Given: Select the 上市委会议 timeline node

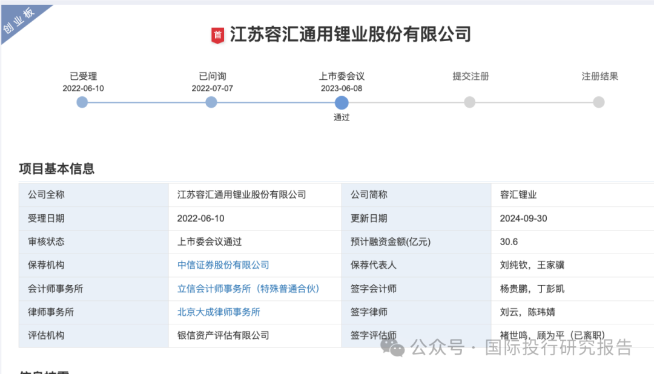Looking at the screenshot, I should pos(342,102).
